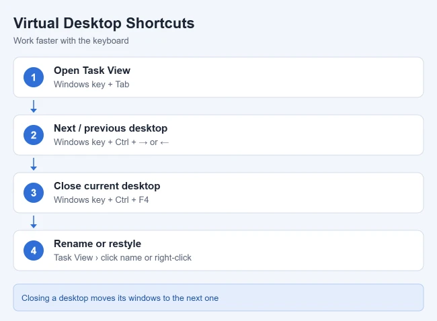Select the "Next / previous desktop" title

point(111,128)
